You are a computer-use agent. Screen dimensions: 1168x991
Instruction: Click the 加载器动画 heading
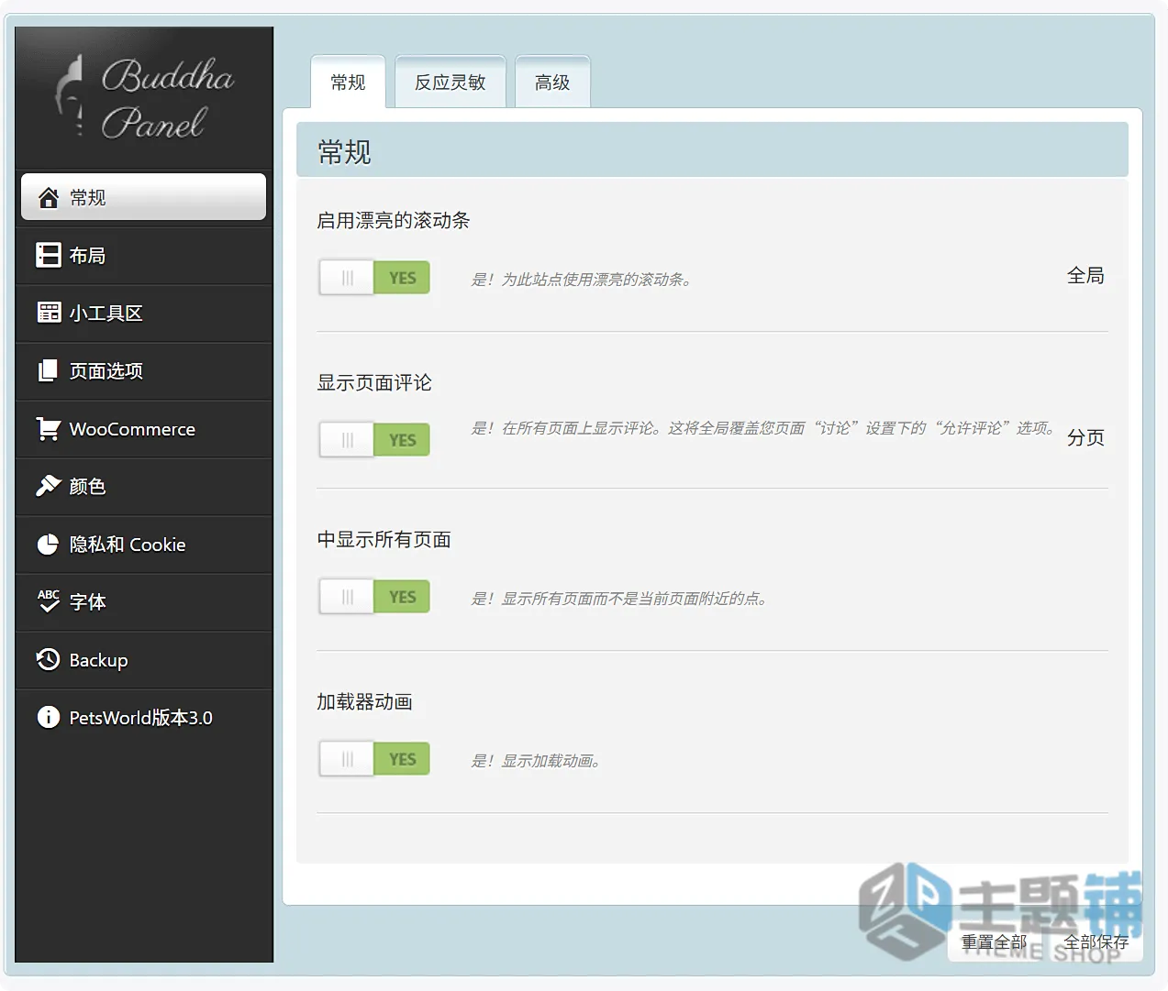pos(364,701)
